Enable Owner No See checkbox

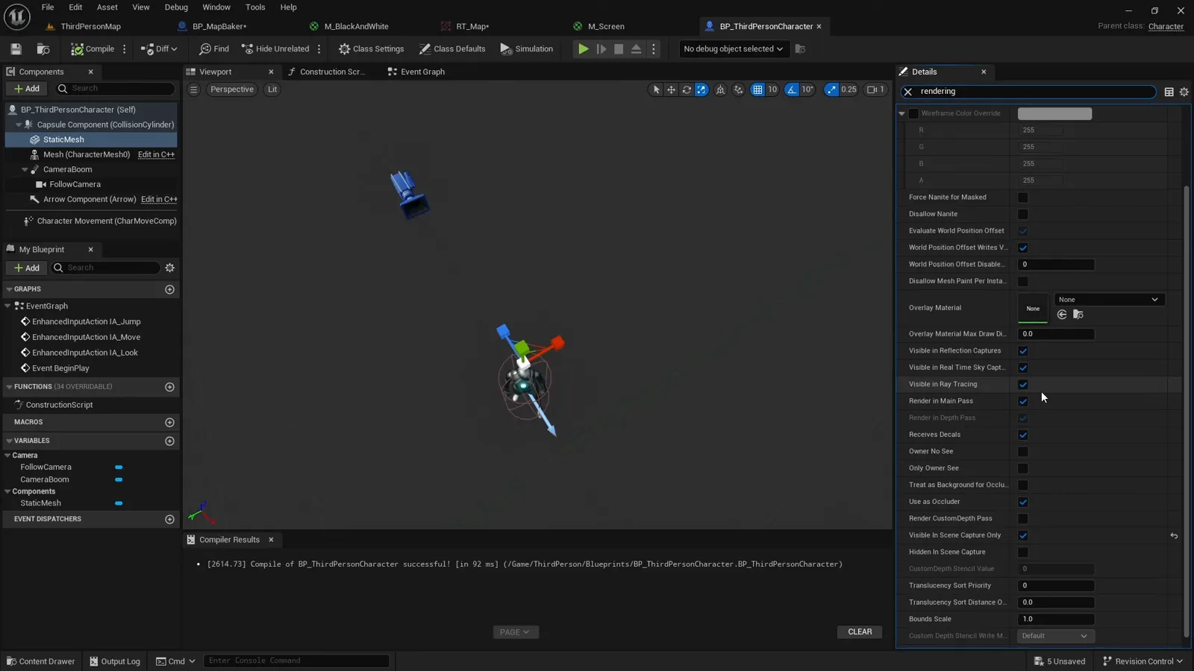click(1022, 451)
